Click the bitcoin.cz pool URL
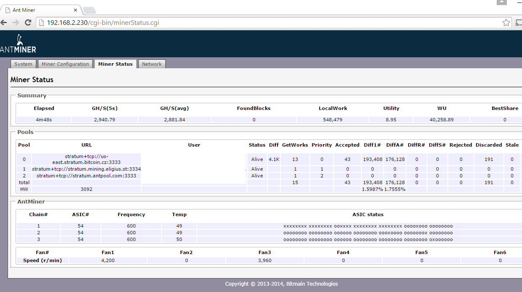The image size is (522, 292). pyautogui.click(x=86, y=159)
